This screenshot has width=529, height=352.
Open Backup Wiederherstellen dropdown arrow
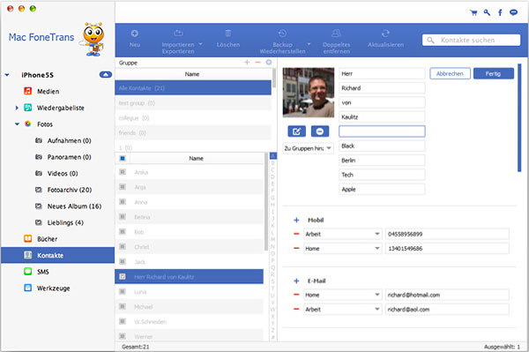coord(309,44)
